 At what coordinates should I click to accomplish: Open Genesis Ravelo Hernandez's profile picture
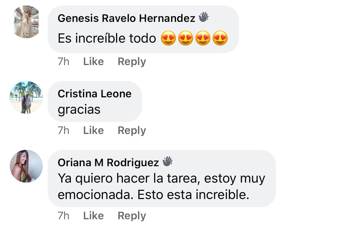[26, 22]
